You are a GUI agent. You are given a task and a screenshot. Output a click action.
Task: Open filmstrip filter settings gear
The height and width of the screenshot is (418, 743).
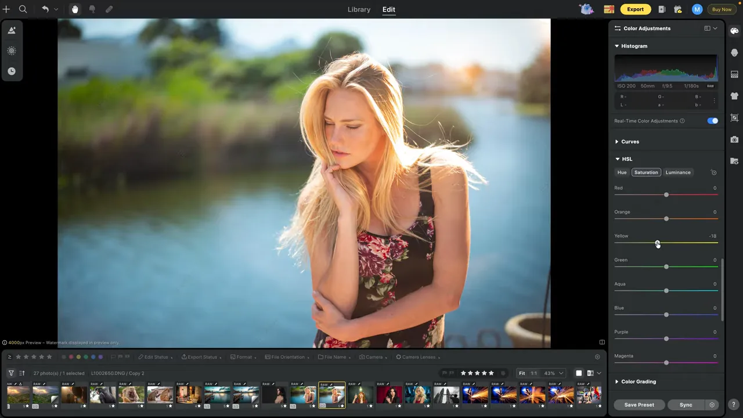[x=597, y=357]
